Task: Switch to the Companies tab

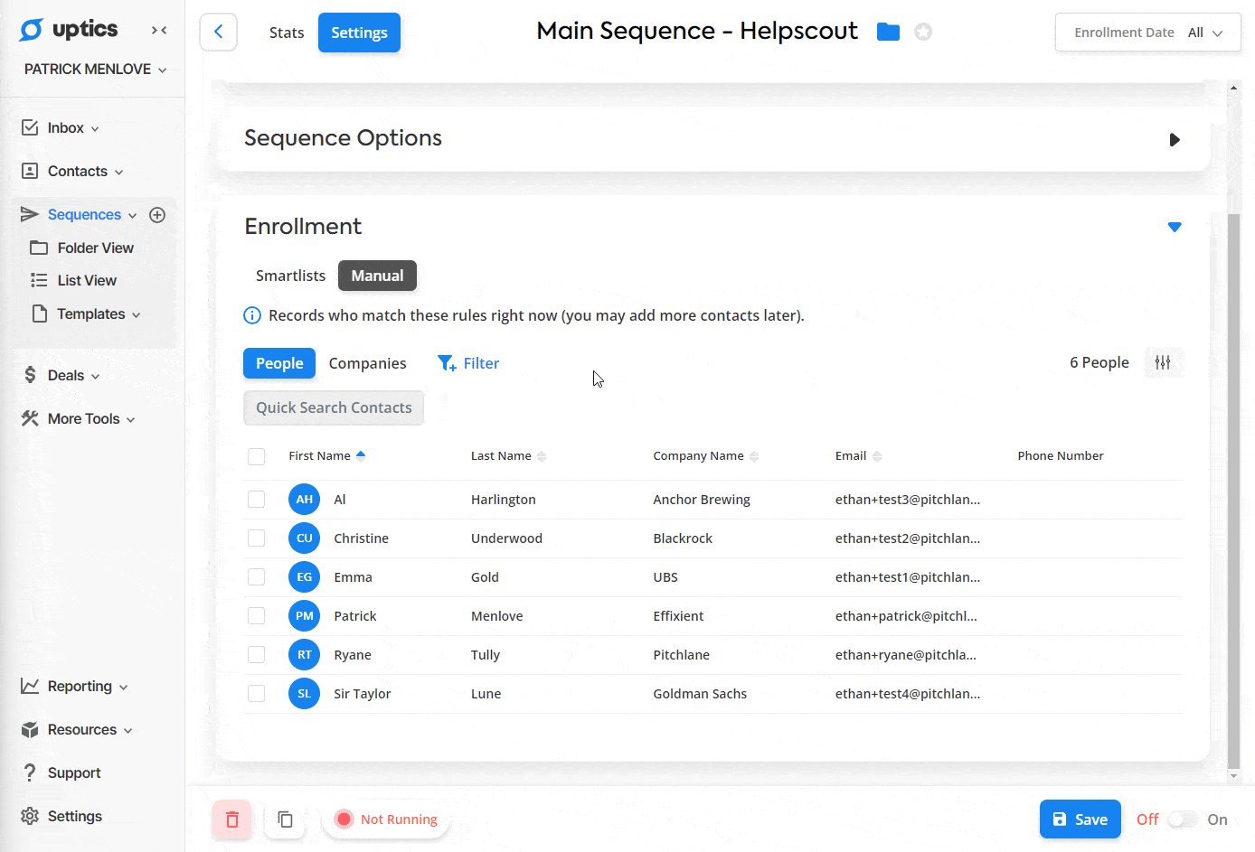Action: (x=367, y=363)
